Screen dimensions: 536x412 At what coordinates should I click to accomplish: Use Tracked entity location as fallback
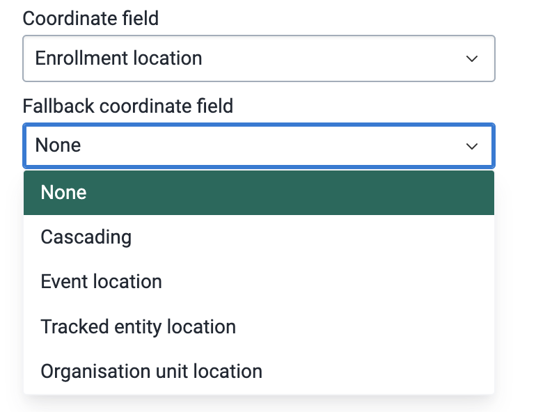(259, 326)
